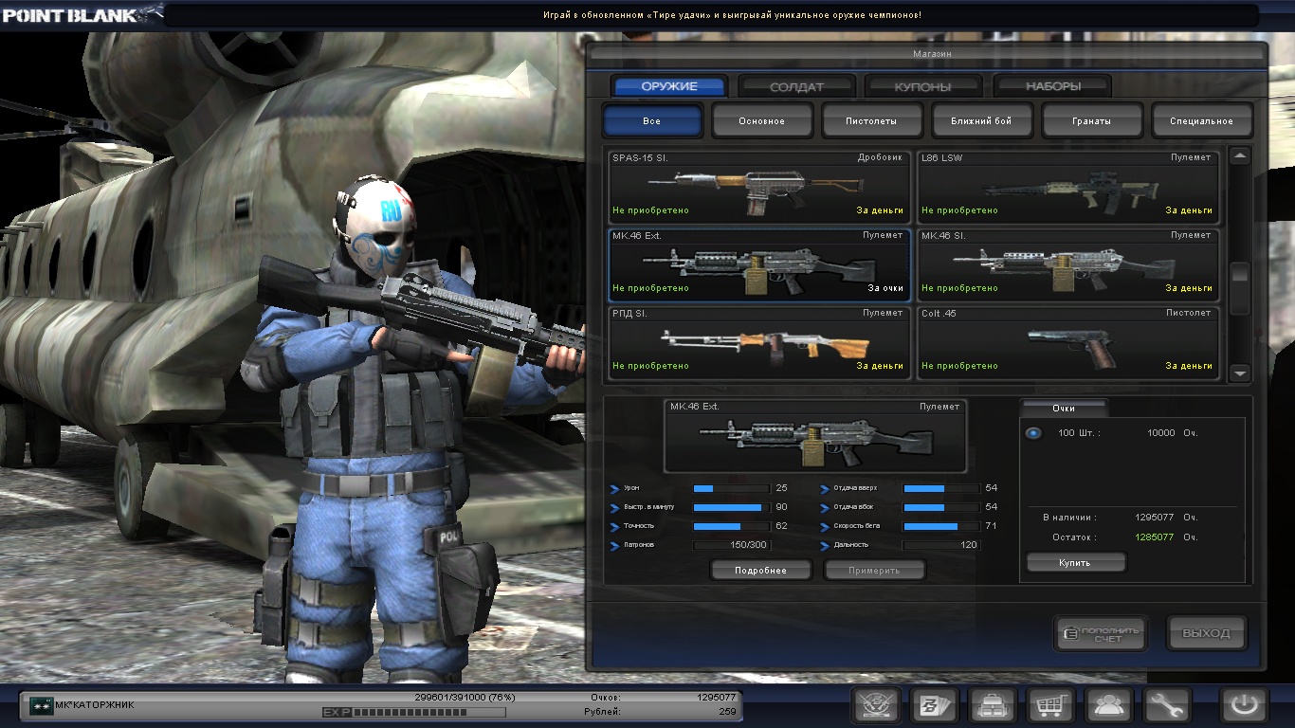Viewport: 1295px width, 728px height.
Task: Select the Основное weapon filter
Action: [x=762, y=121]
